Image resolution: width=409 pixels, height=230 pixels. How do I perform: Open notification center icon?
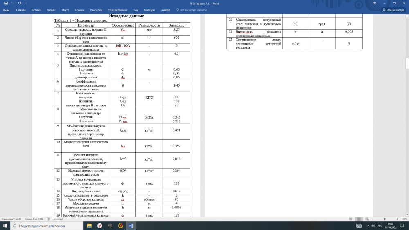(402, 226)
